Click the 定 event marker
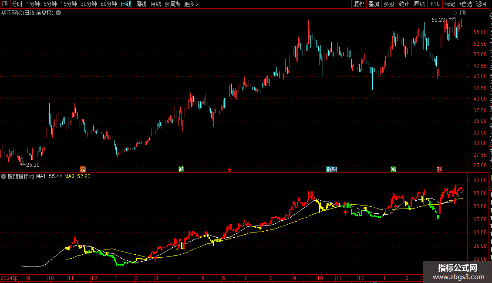Viewport: 492px width, 283px height. (83, 169)
